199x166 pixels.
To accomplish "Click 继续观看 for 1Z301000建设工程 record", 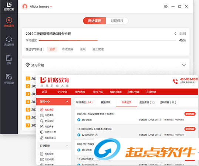I will click(190, 129).
